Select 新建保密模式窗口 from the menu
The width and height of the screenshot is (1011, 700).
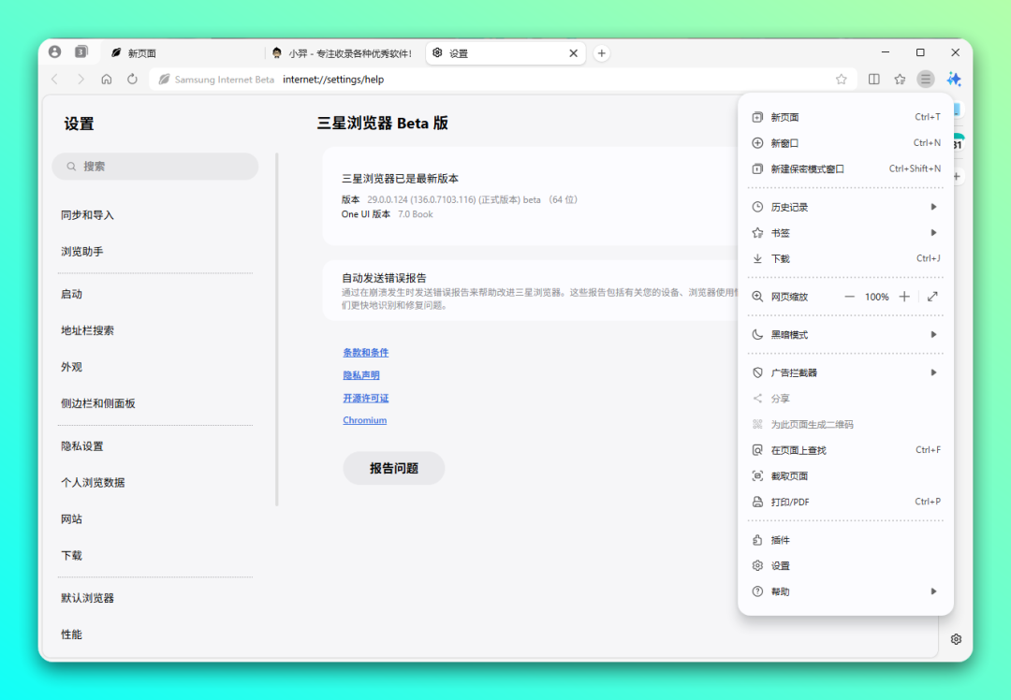(x=807, y=169)
